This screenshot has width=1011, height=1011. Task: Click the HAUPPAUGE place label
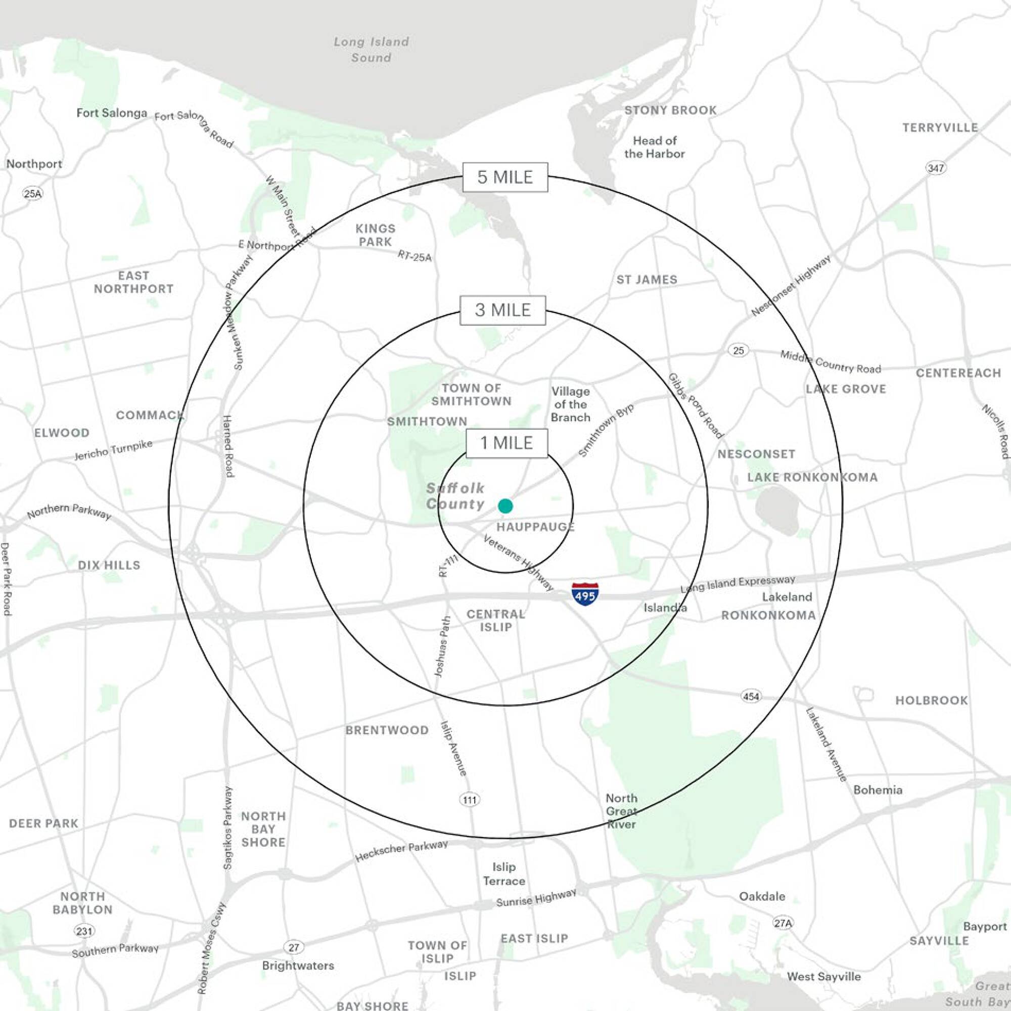tap(535, 527)
